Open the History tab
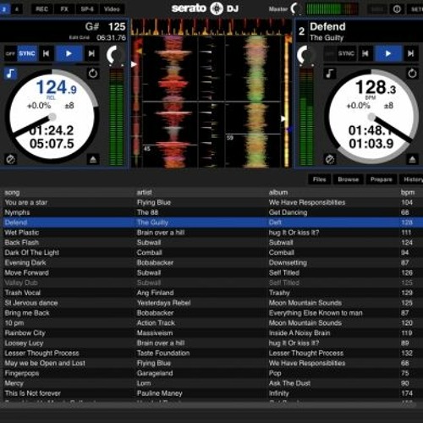This screenshot has height=423, width=423. [412, 179]
